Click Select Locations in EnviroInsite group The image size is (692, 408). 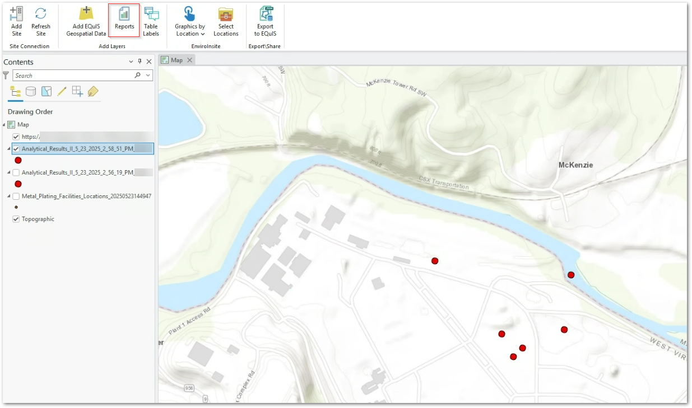(x=226, y=21)
